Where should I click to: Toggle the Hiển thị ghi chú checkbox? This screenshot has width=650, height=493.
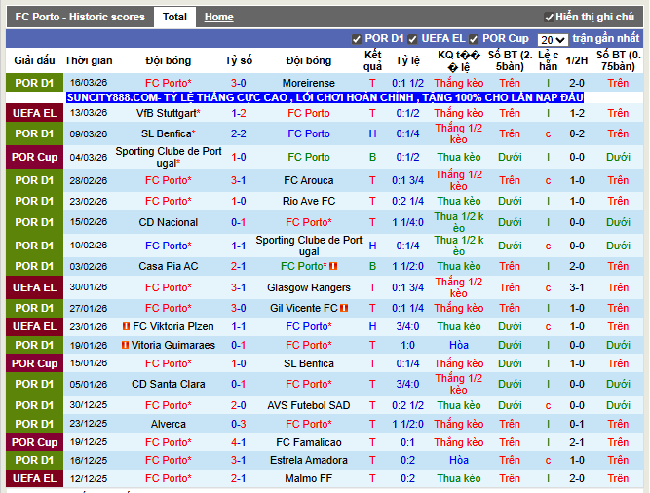[548, 18]
